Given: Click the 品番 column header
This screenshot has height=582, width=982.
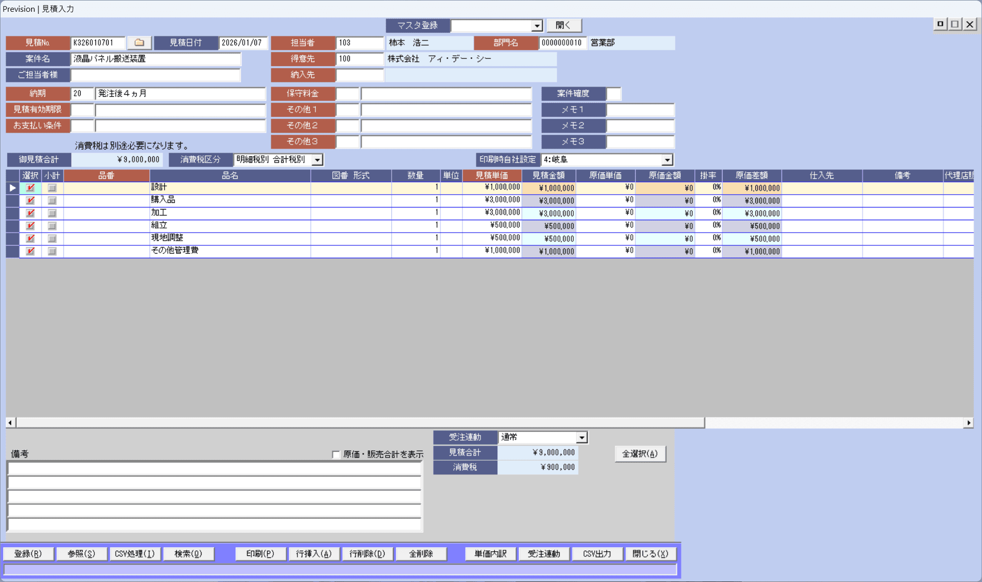Looking at the screenshot, I should [x=106, y=176].
